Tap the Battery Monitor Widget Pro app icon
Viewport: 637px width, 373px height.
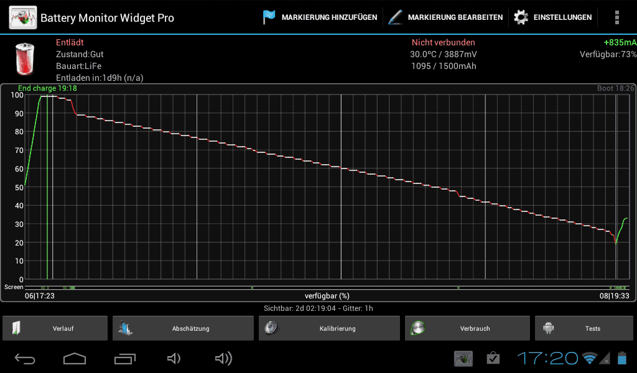click(23, 17)
